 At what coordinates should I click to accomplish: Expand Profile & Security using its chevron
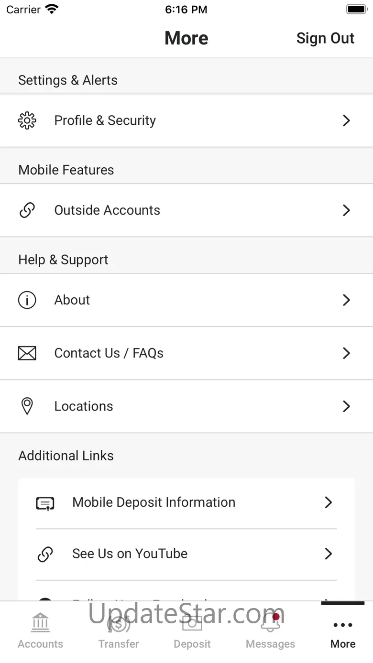pos(347,120)
